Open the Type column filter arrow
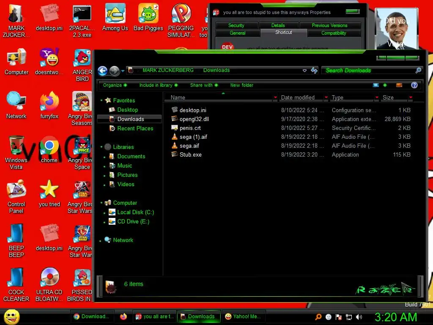433x325 pixels. coord(377,97)
